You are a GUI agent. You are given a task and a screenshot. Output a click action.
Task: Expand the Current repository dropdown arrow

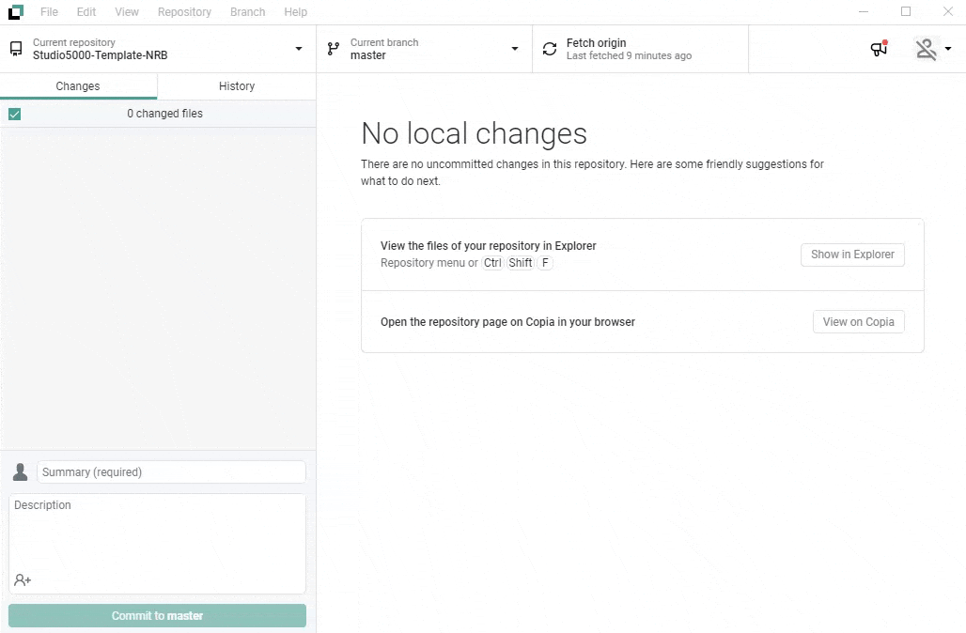click(299, 49)
